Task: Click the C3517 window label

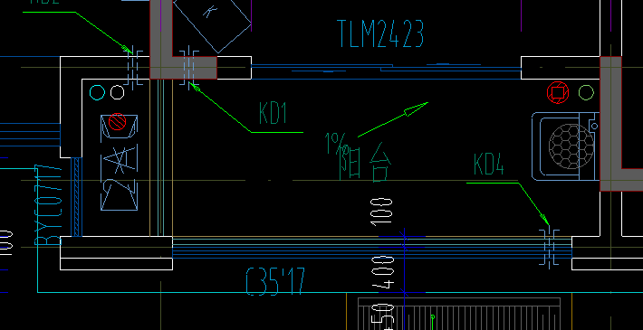Action: (x=275, y=282)
